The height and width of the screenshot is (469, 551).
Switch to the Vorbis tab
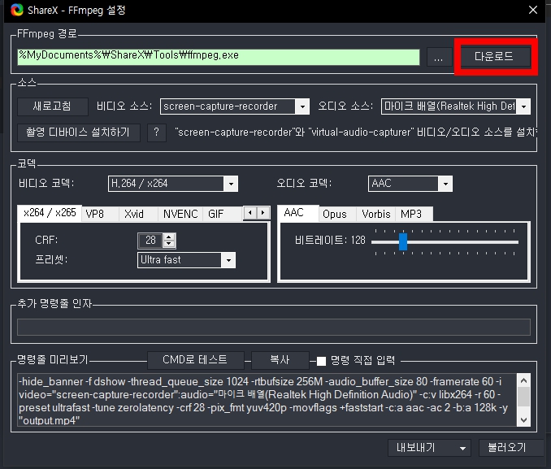(x=376, y=214)
